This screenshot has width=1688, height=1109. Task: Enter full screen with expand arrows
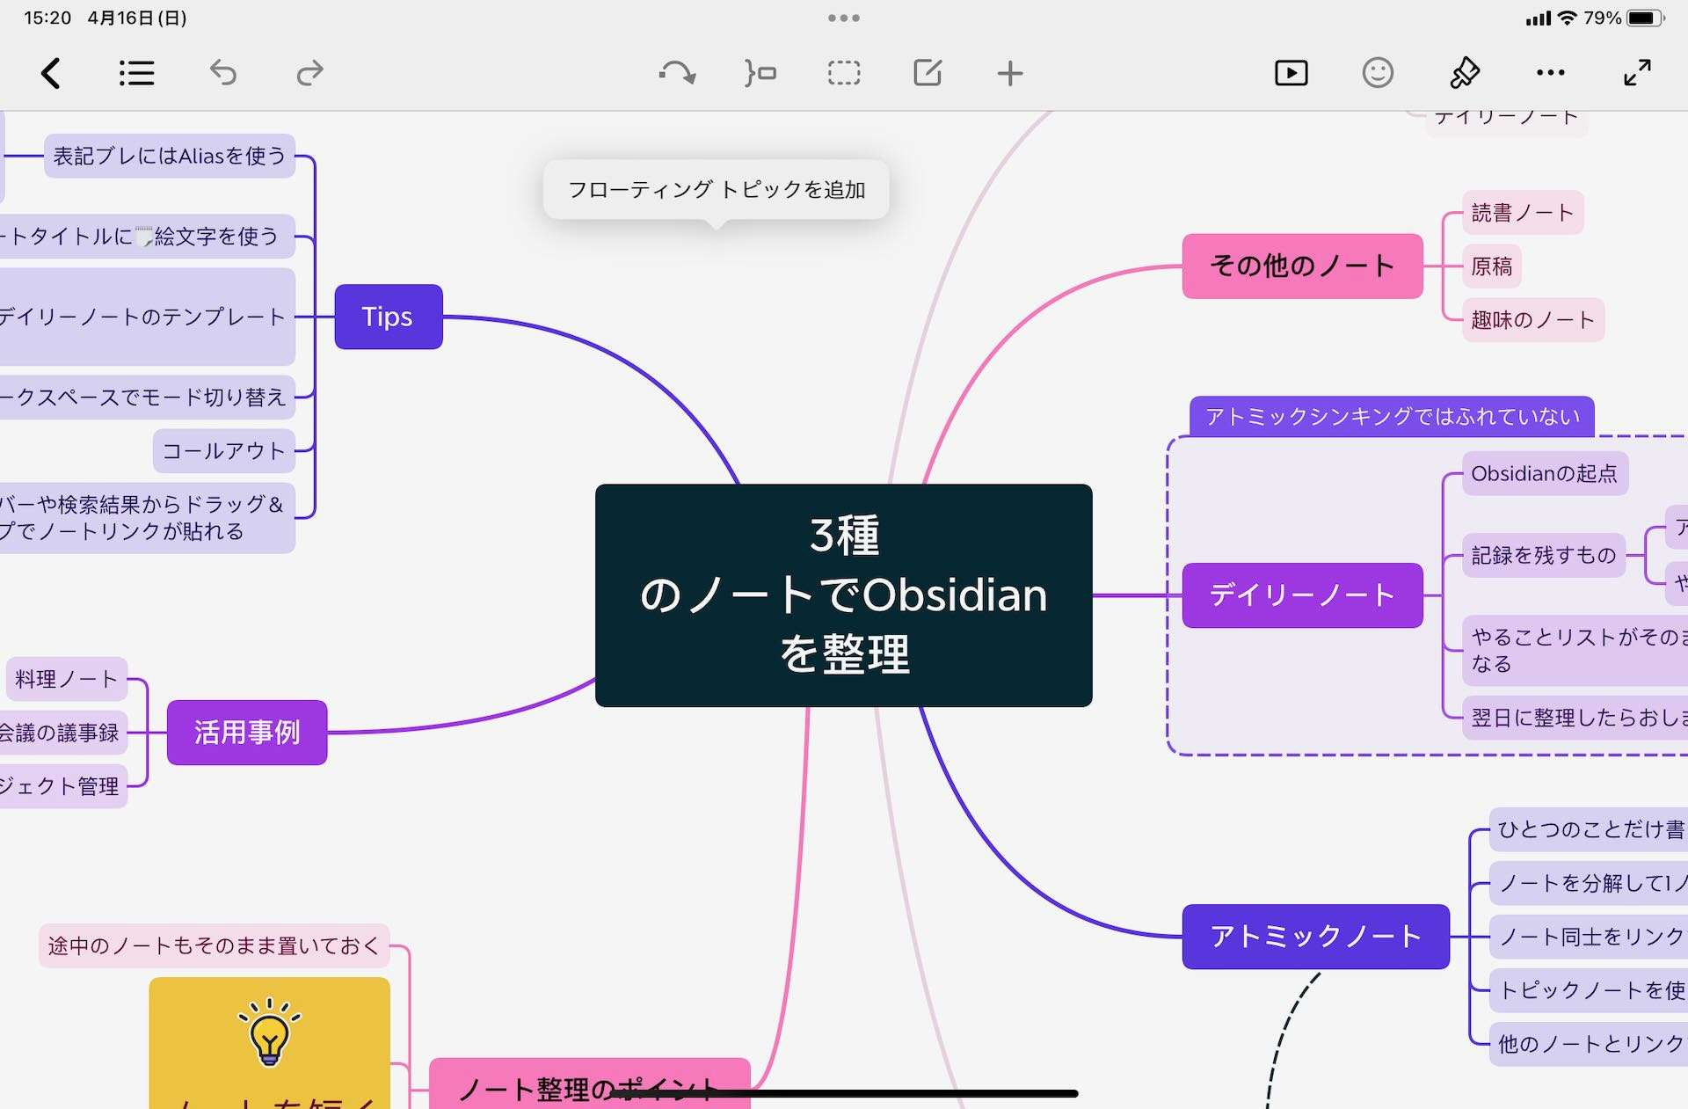pyautogui.click(x=1637, y=73)
